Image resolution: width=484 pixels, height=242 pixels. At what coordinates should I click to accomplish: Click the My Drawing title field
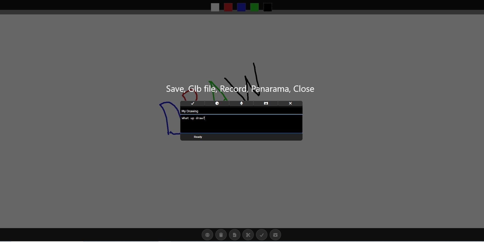click(x=241, y=111)
